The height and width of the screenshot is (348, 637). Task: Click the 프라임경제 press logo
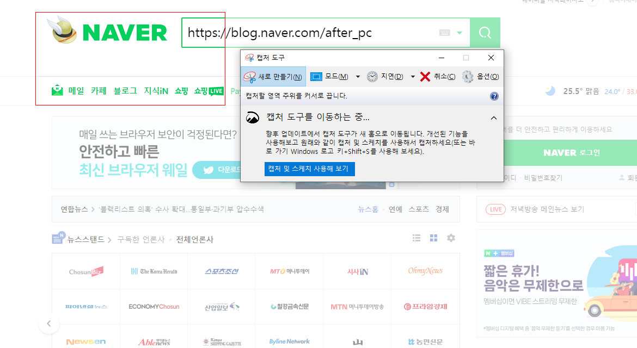(x=425, y=307)
